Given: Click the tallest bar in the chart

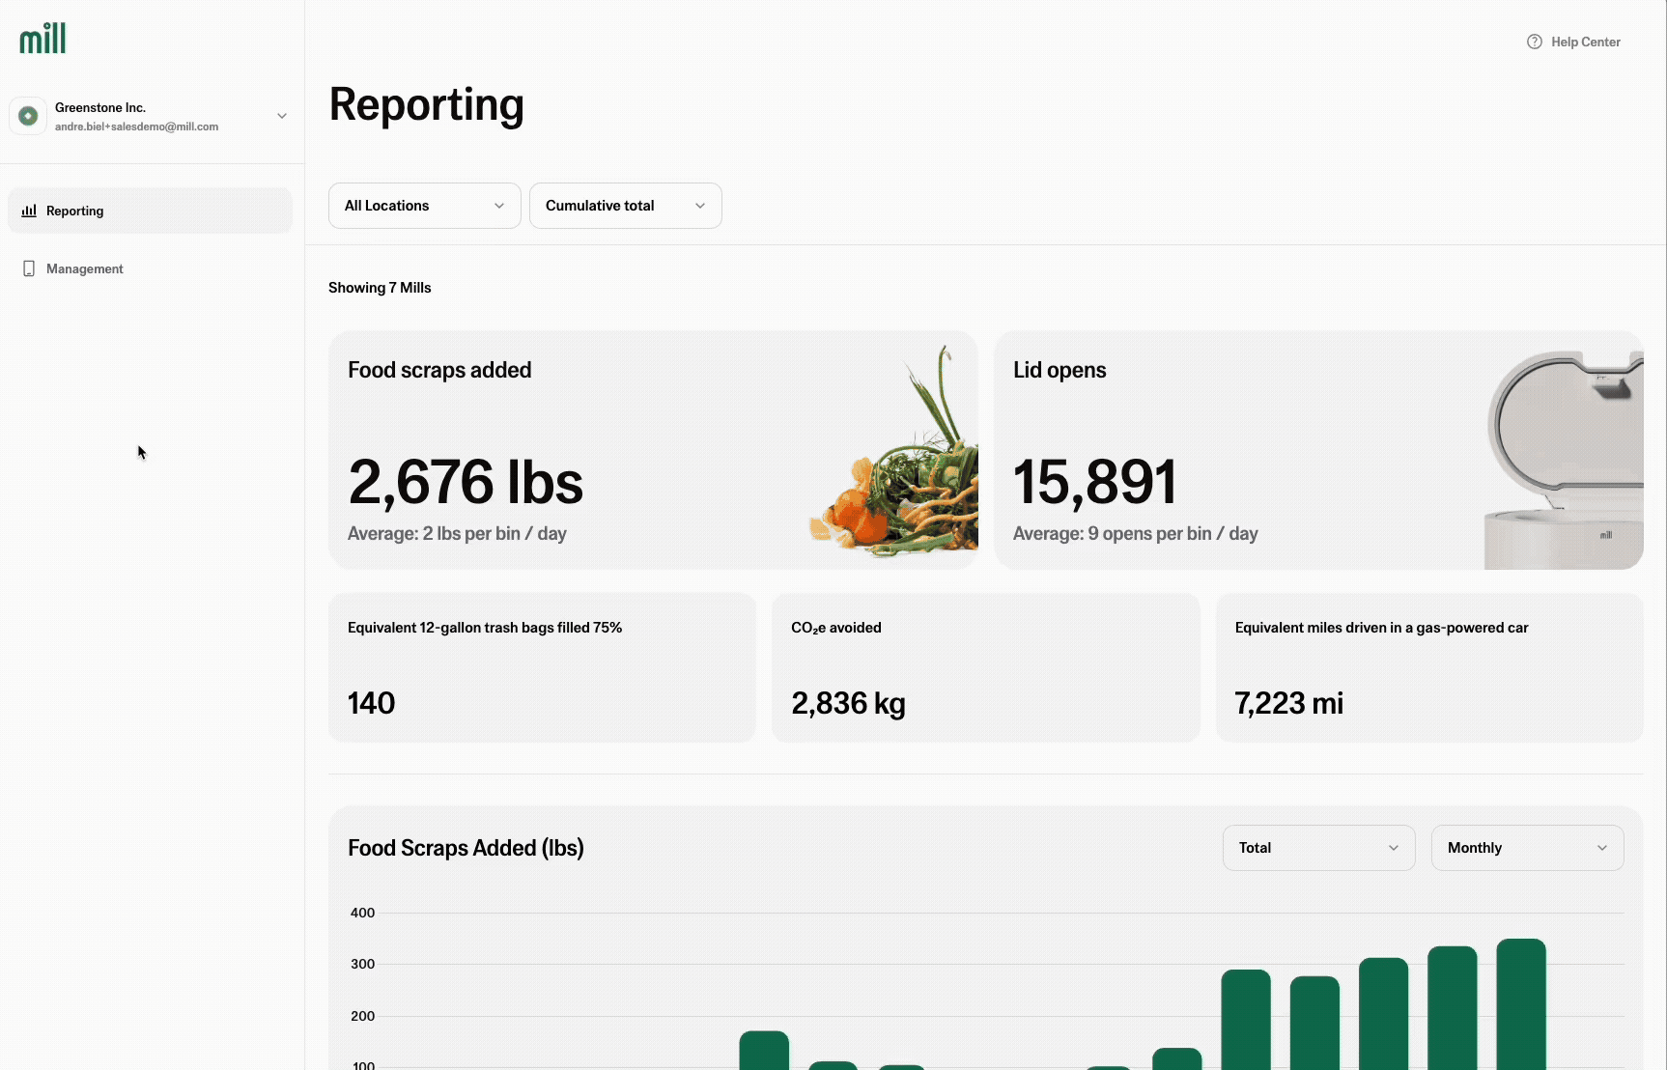Looking at the screenshot, I should [x=1521, y=1004].
